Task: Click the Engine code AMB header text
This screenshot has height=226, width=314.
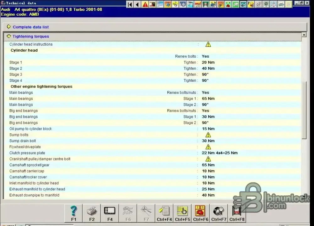Action: [20, 14]
